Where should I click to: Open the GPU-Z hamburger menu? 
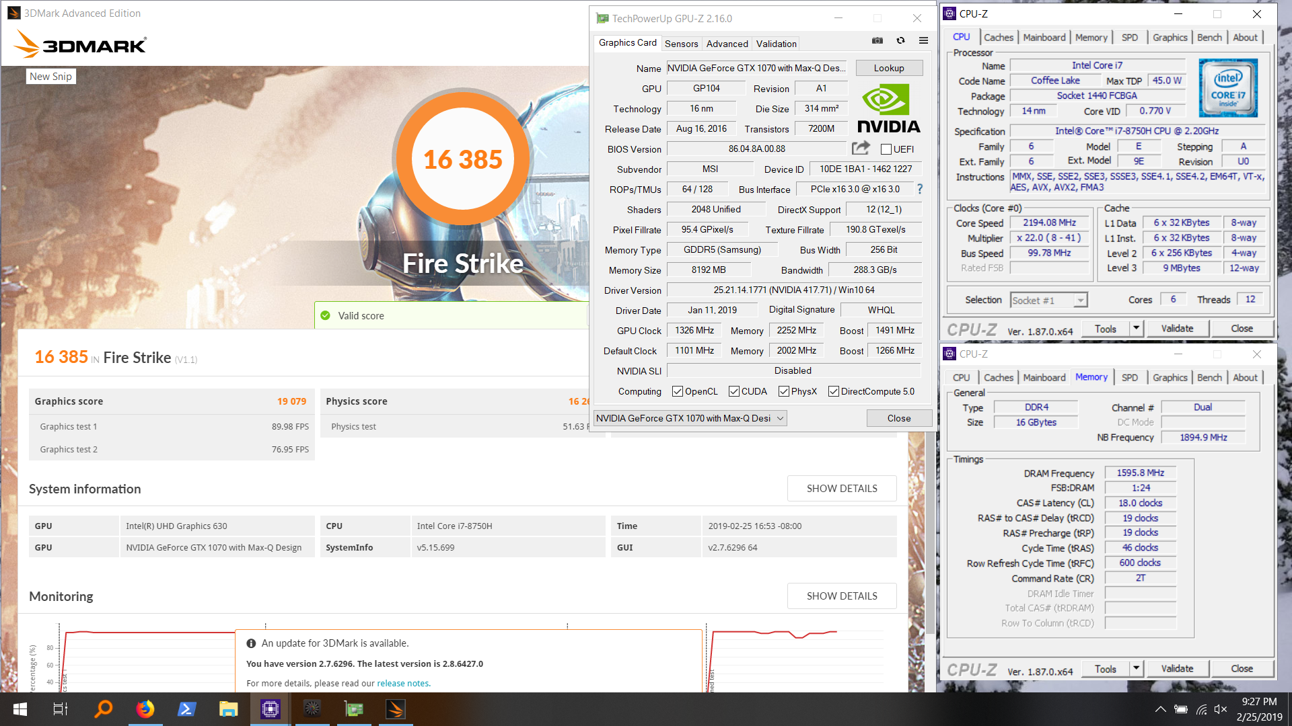pyautogui.click(x=923, y=41)
